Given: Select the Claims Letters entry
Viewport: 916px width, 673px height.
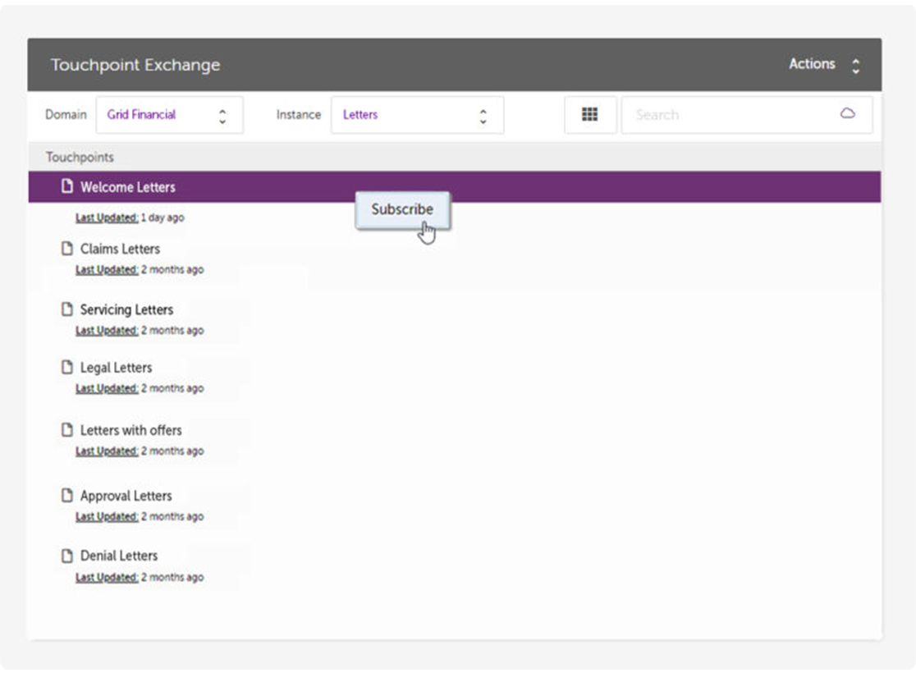Looking at the screenshot, I should click(x=119, y=248).
